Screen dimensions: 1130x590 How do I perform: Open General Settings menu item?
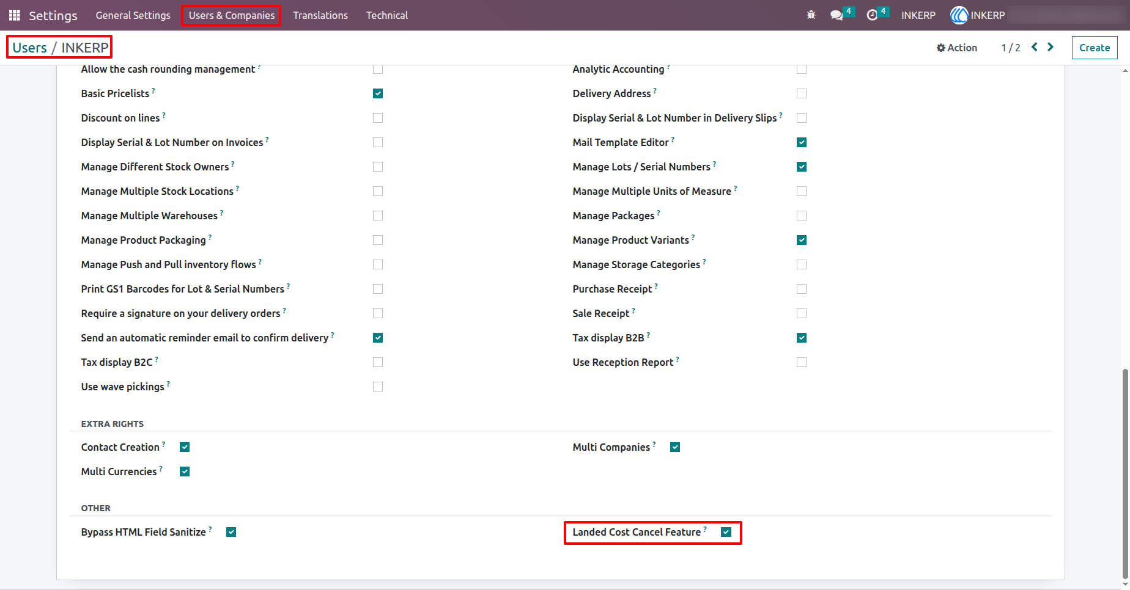133,15
